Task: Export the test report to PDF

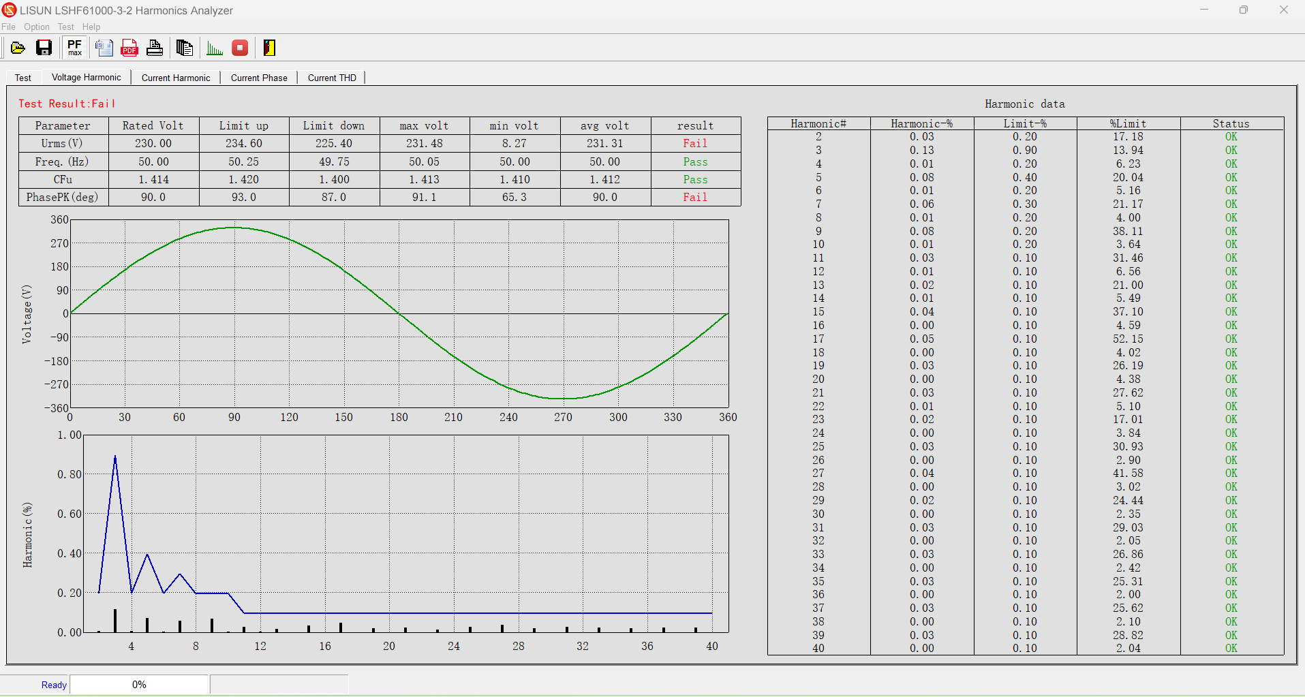Action: click(129, 48)
